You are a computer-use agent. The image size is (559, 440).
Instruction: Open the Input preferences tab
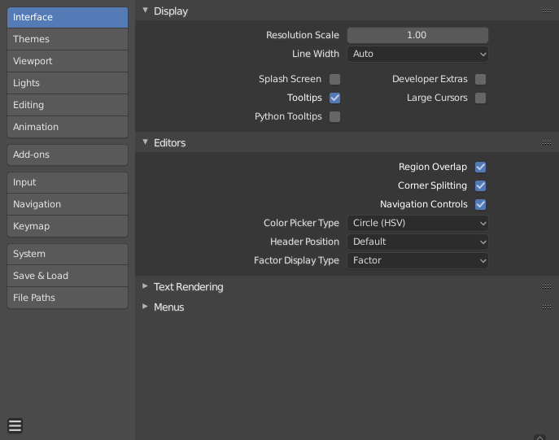(x=68, y=182)
